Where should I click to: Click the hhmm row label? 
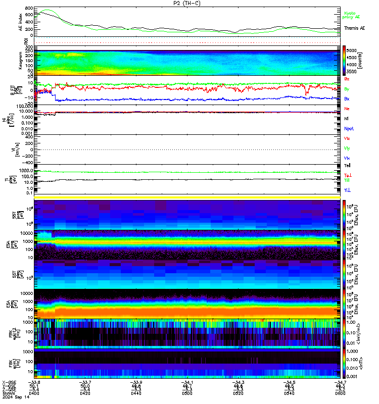8,393
